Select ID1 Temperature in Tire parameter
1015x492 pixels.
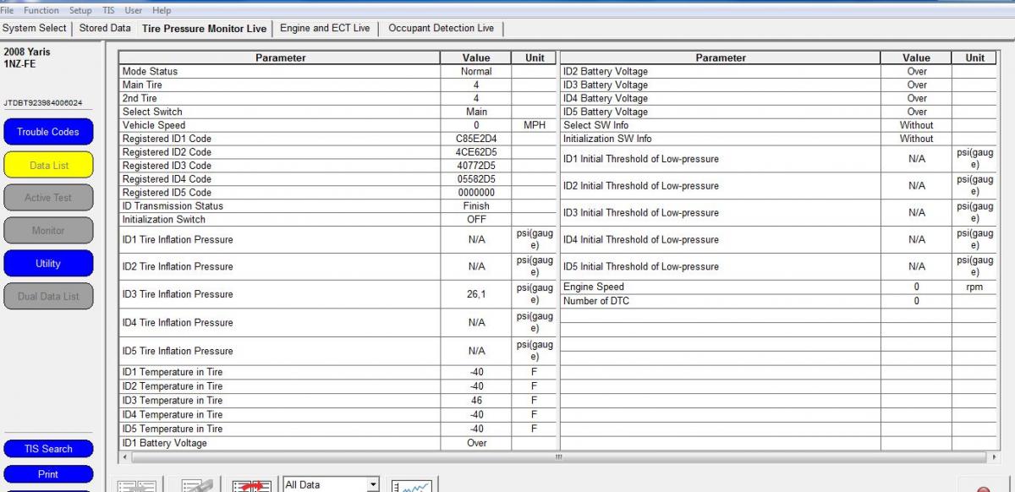pyautogui.click(x=279, y=372)
